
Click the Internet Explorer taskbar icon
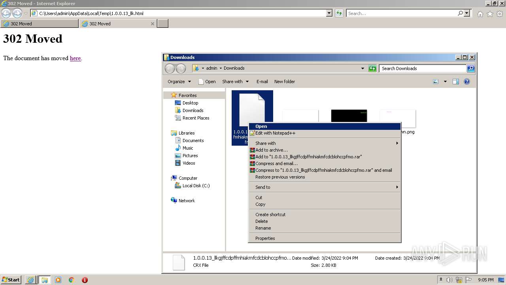[x=30, y=280]
